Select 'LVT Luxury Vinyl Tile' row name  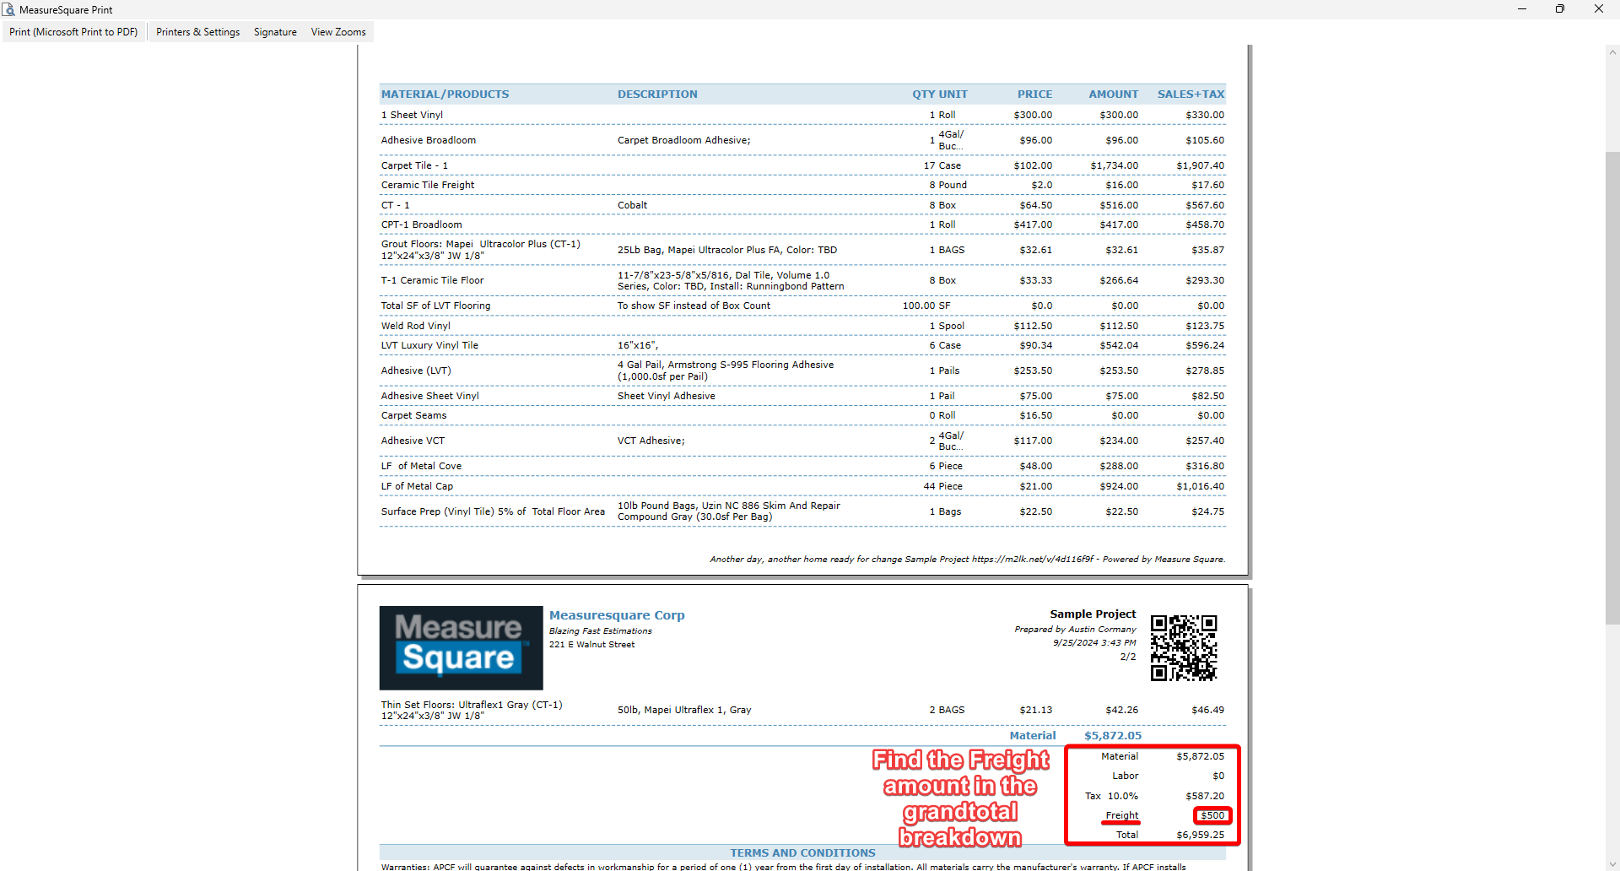click(x=429, y=345)
